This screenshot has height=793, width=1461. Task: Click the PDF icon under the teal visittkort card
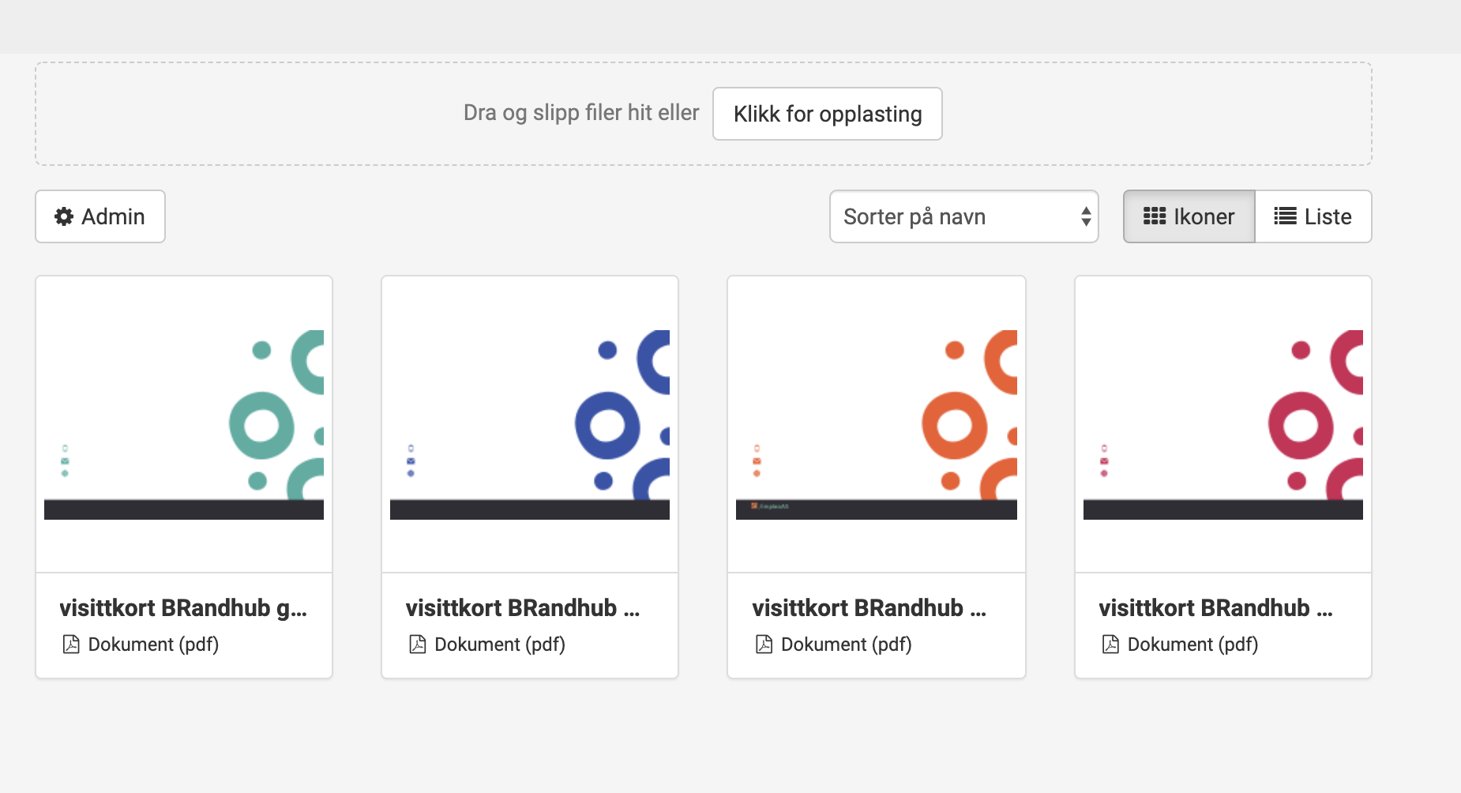[71, 645]
